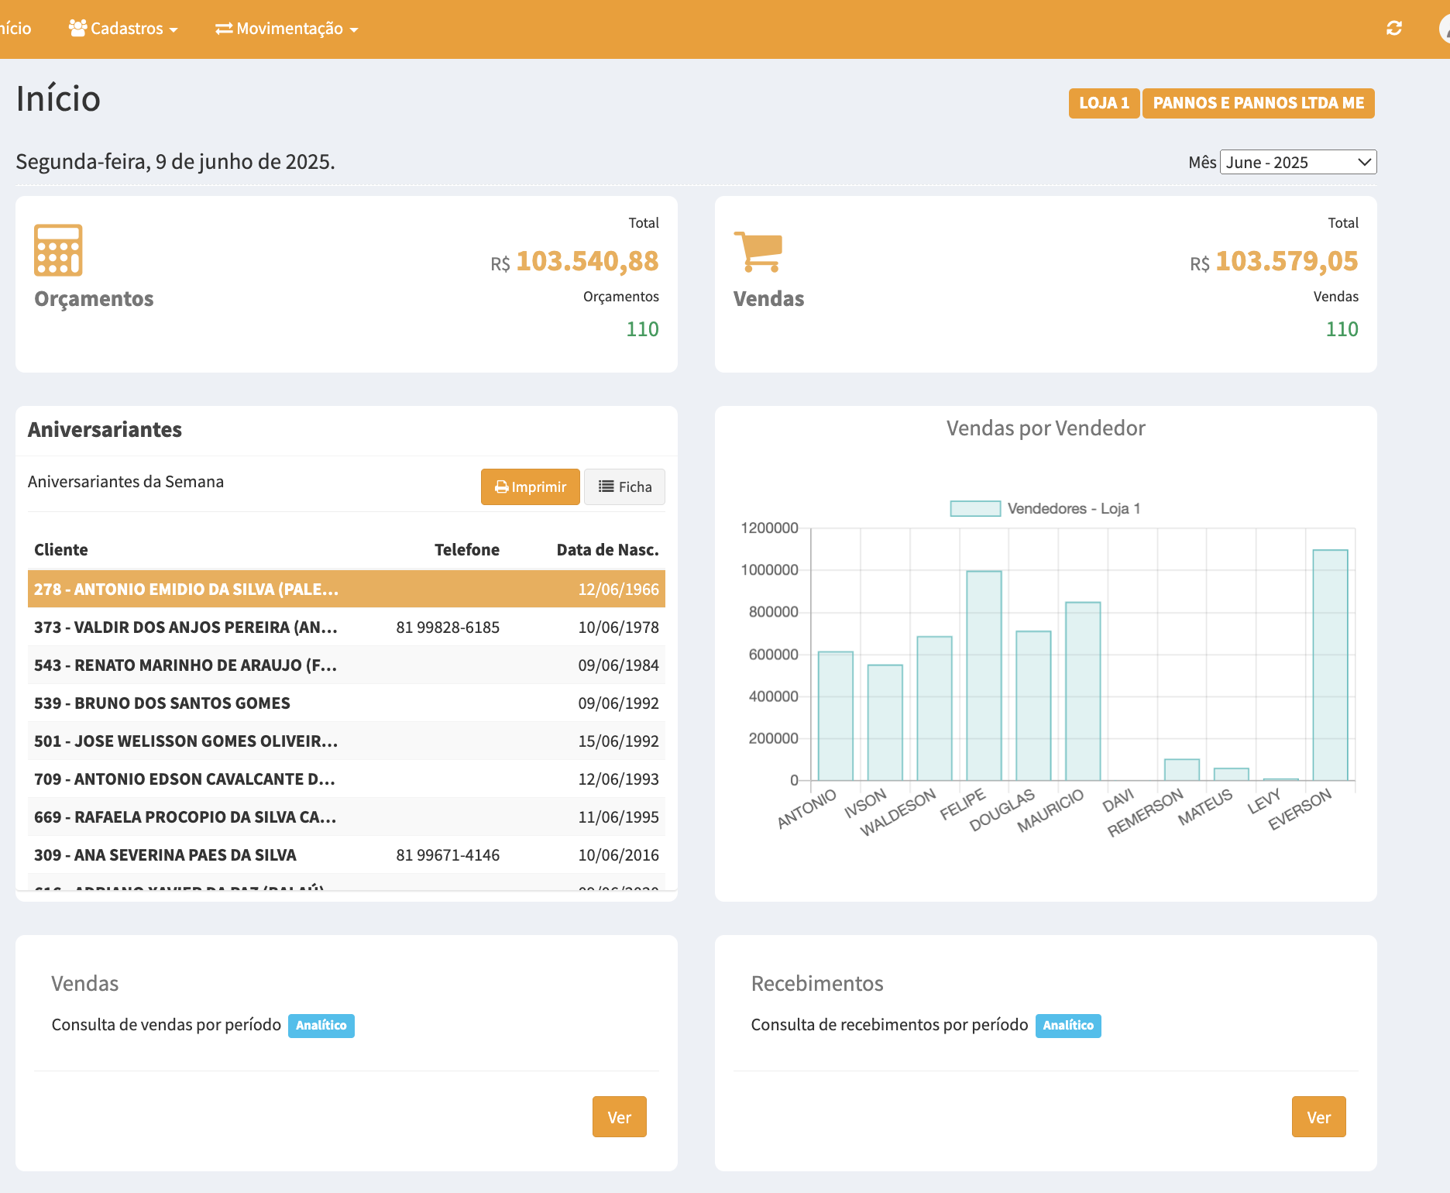Image resolution: width=1450 pixels, height=1193 pixels.
Task: Open the Ficha view button
Action: [624, 486]
